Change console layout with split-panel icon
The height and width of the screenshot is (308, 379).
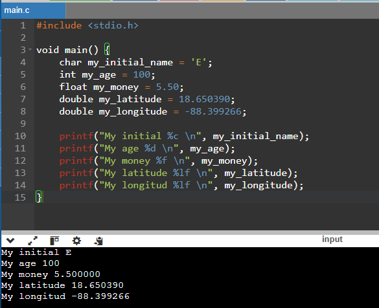54,241
